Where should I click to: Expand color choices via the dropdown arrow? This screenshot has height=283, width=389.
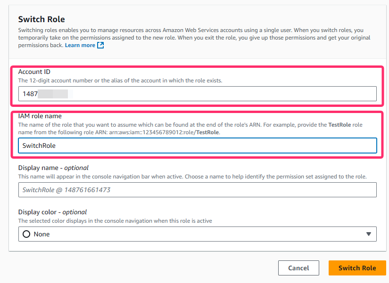(x=369, y=234)
